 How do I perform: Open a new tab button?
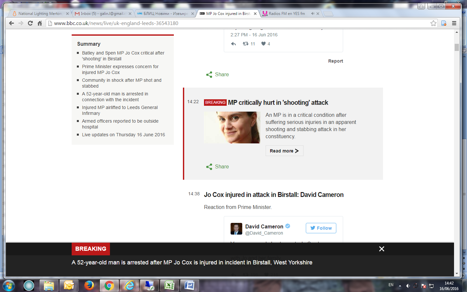[x=328, y=14]
